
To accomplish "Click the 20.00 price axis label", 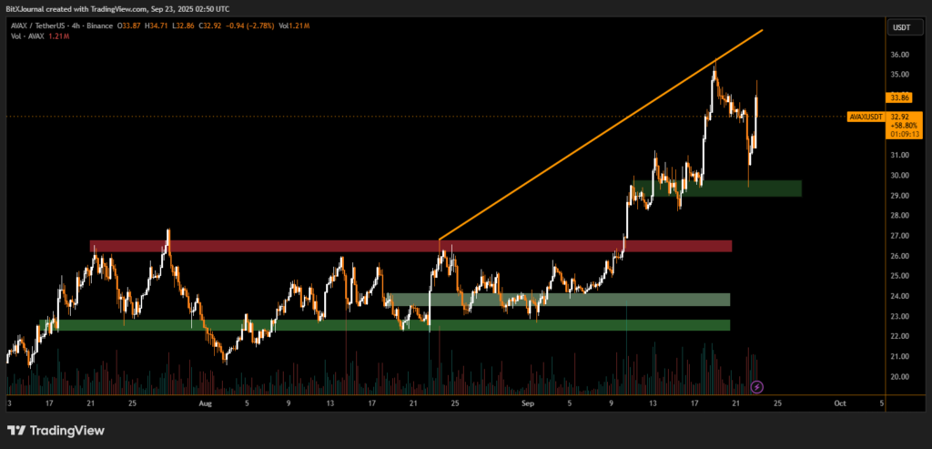I will [899, 376].
